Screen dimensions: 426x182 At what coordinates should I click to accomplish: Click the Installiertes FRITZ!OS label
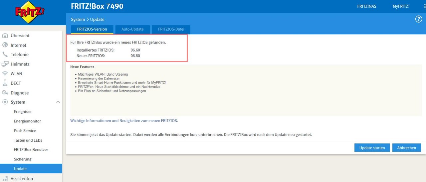tap(96, 50)
